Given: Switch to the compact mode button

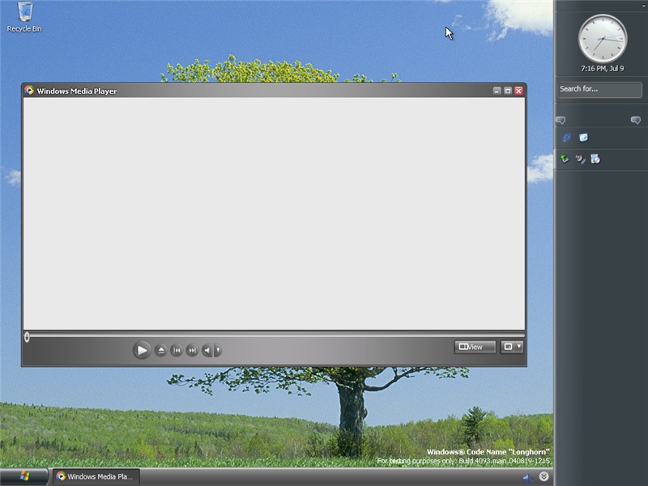Looking at the screenshot, I should (508, 347).
